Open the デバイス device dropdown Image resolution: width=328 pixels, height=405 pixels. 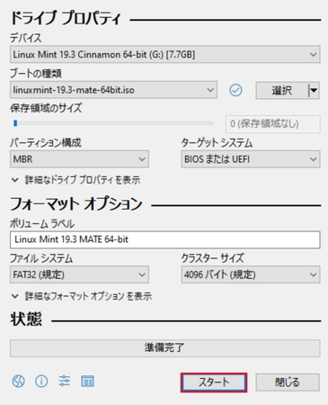(x=165, y=55)
